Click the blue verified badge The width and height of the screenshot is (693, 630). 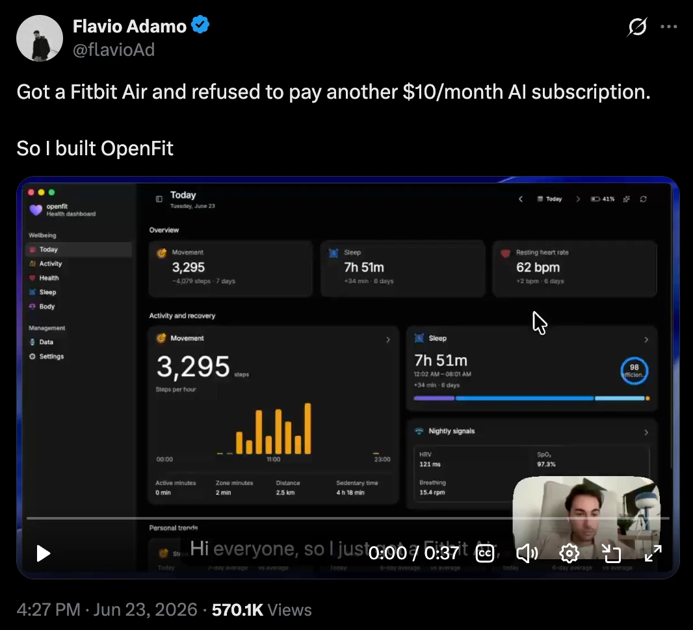coord(200,25)
